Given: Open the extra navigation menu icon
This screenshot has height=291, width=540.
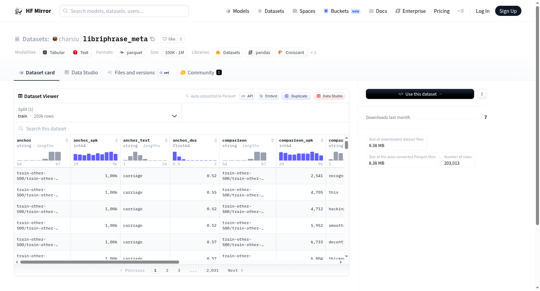Looking at the screenshot, I should 461,11.
